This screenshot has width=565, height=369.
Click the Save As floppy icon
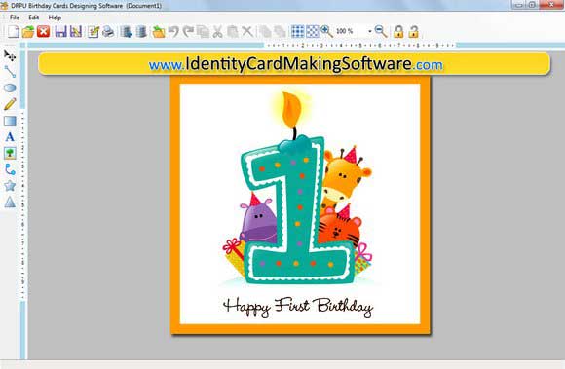tap(76, 32)
